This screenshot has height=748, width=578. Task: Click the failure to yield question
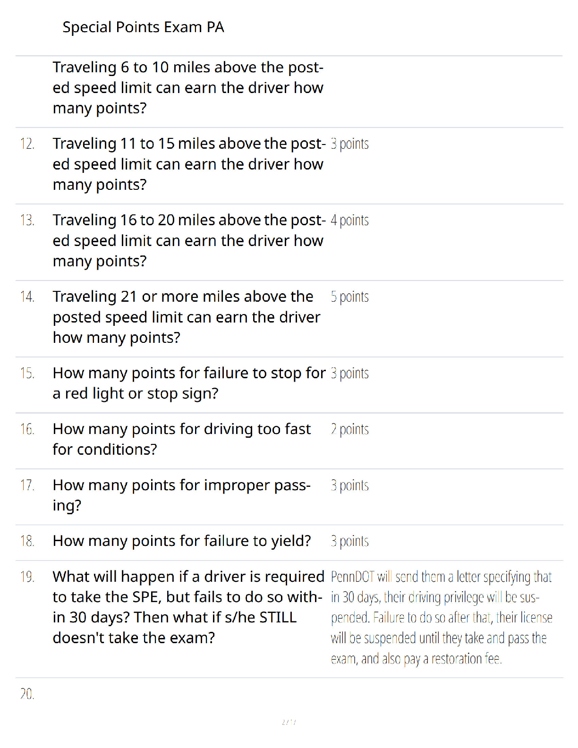pos(182,541)
